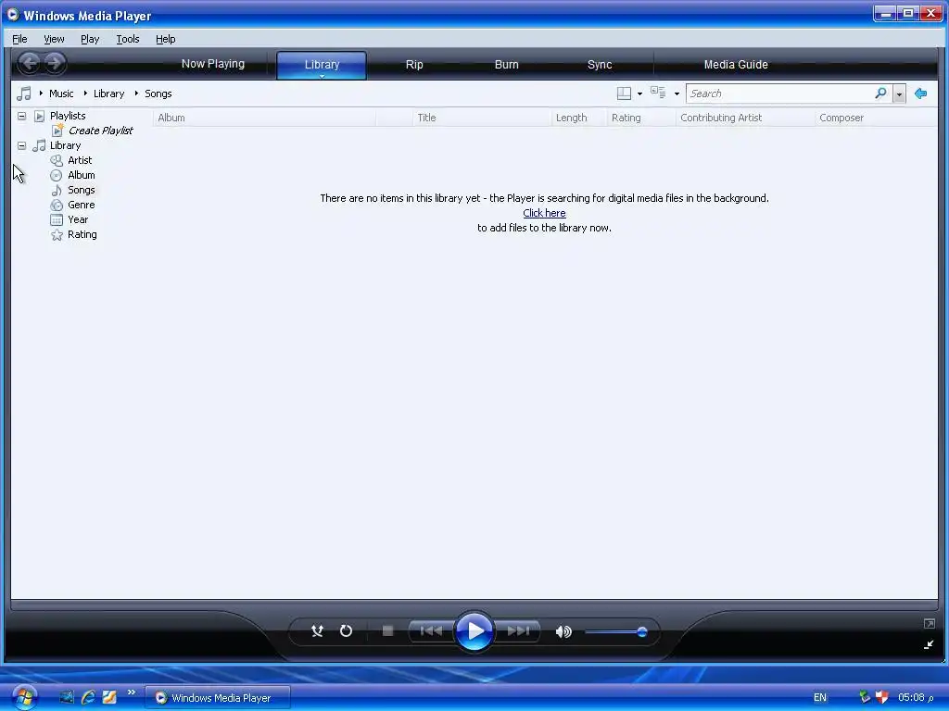This screenshot has width=949, height=711.
Task: Sort by the Composer column header
Action: (x=876, y=118)
